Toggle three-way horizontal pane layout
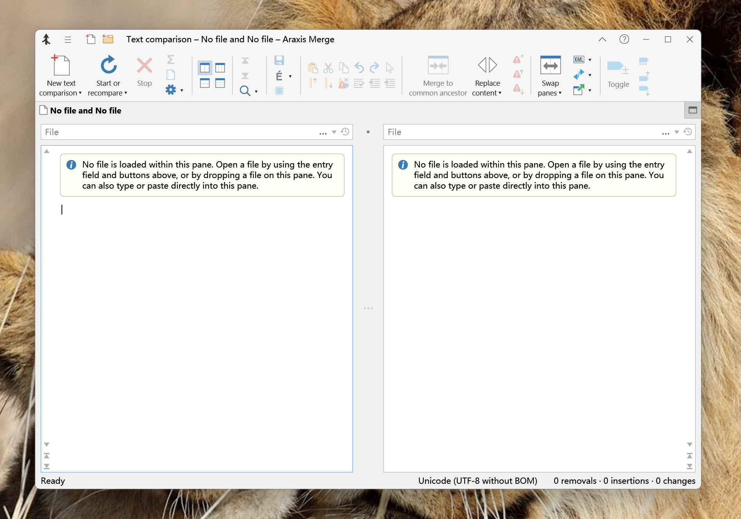 [220, 83]
